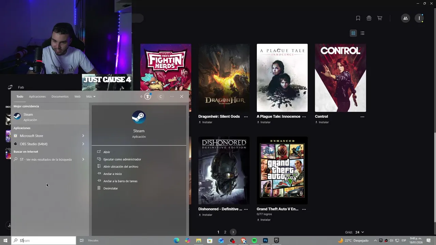This screenshot has width=436, height=245.
Task: Select the Documentos search tab
Action: 60,97
